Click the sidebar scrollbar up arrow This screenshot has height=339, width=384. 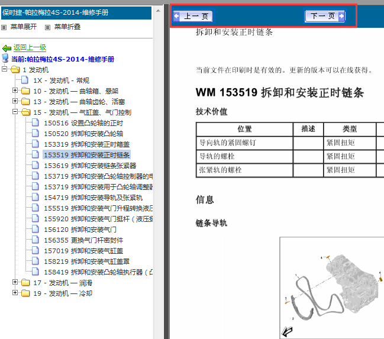pyautogui.click(x=158, y=11)
